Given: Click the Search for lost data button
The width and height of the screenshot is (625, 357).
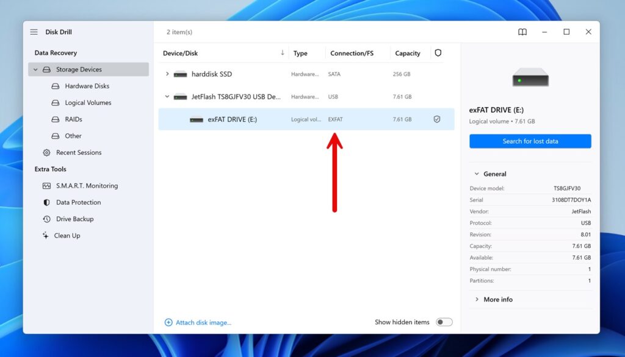Looking at the screenshot, I should [530, 141].
